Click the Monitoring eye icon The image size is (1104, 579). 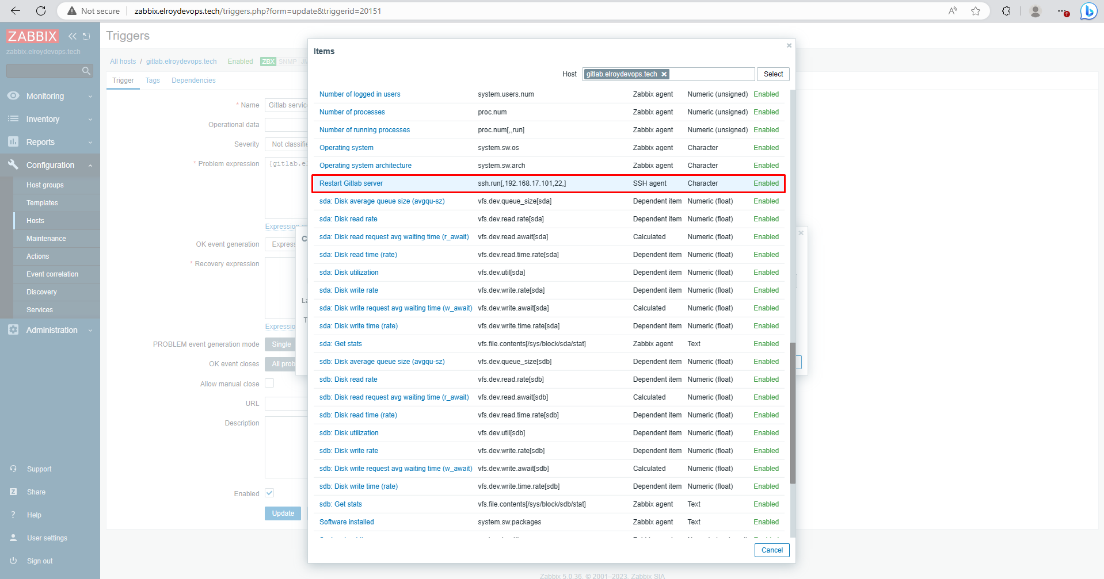13,96
